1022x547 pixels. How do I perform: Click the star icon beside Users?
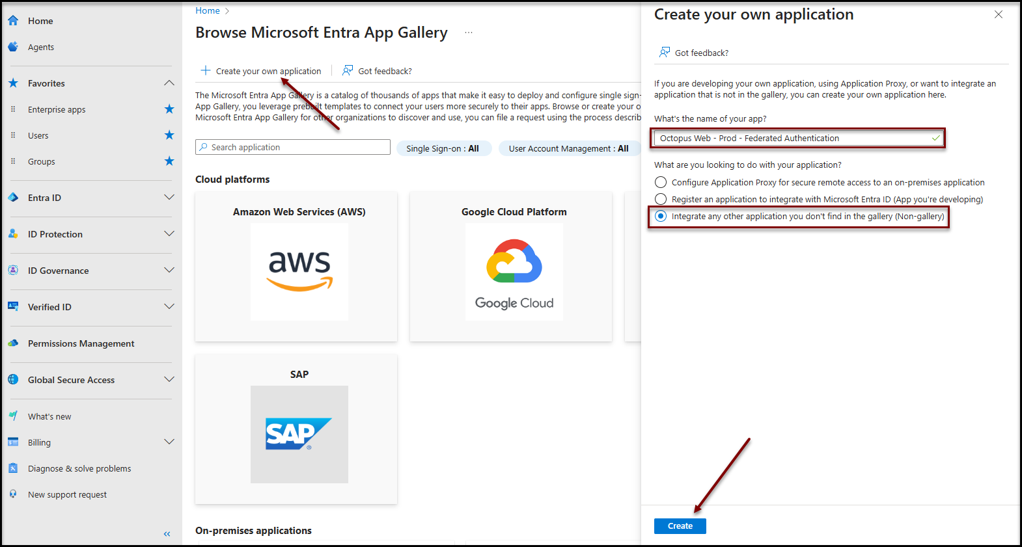point(169,135)
